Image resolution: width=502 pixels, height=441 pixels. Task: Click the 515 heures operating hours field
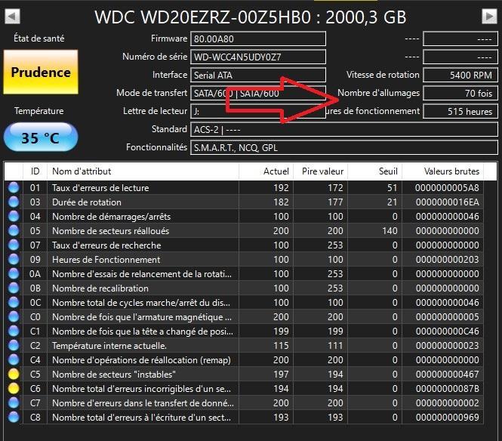coord(460,112)
